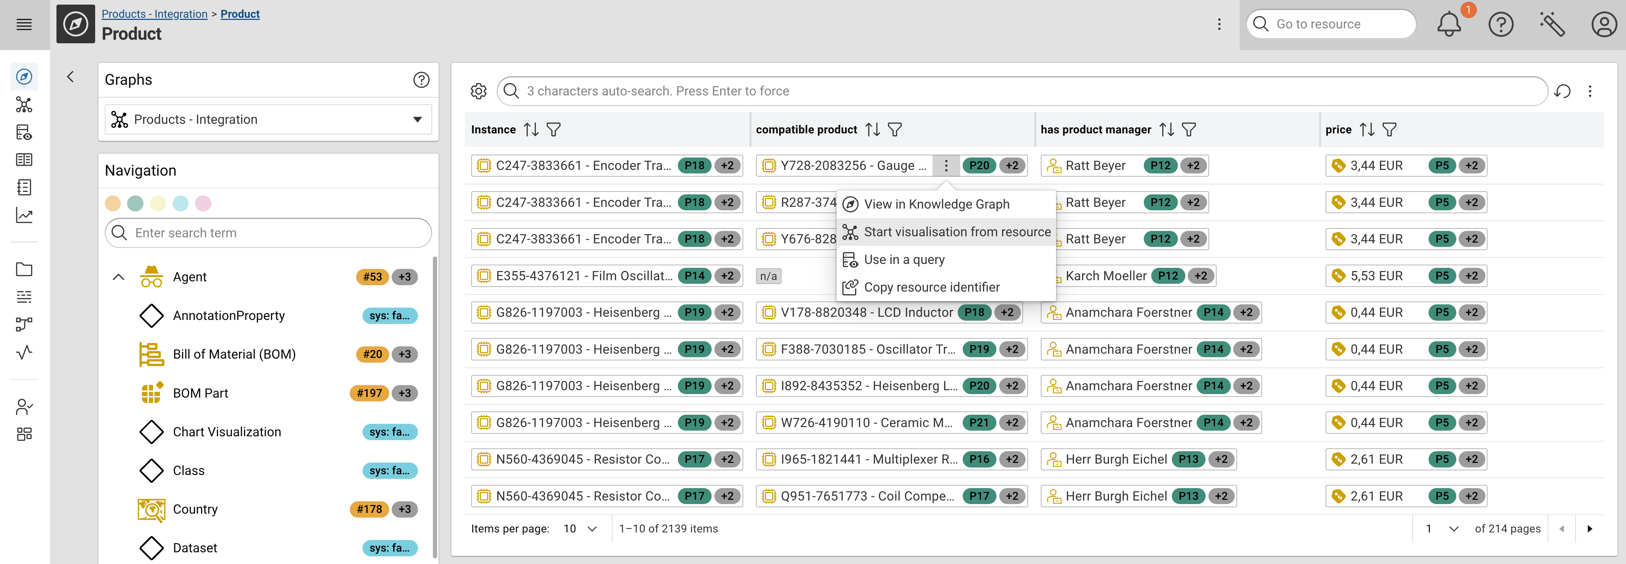The image size is (1626, 564).
Task: Open the query builder icon in sidebar
Action: (24, 132)
